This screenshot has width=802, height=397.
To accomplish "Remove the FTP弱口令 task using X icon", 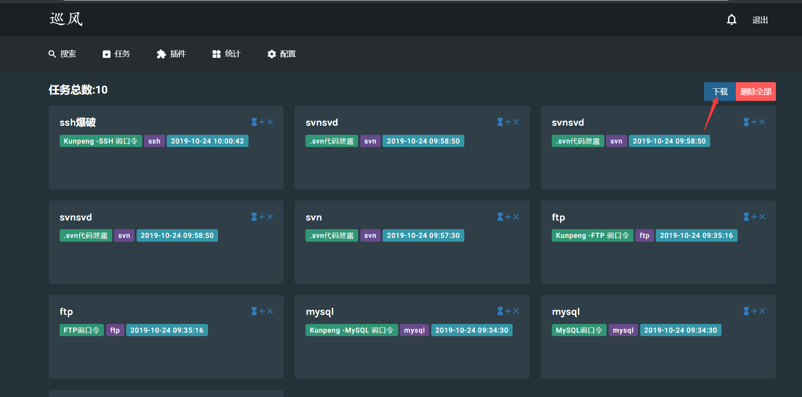I will click(x=270, y=311).
